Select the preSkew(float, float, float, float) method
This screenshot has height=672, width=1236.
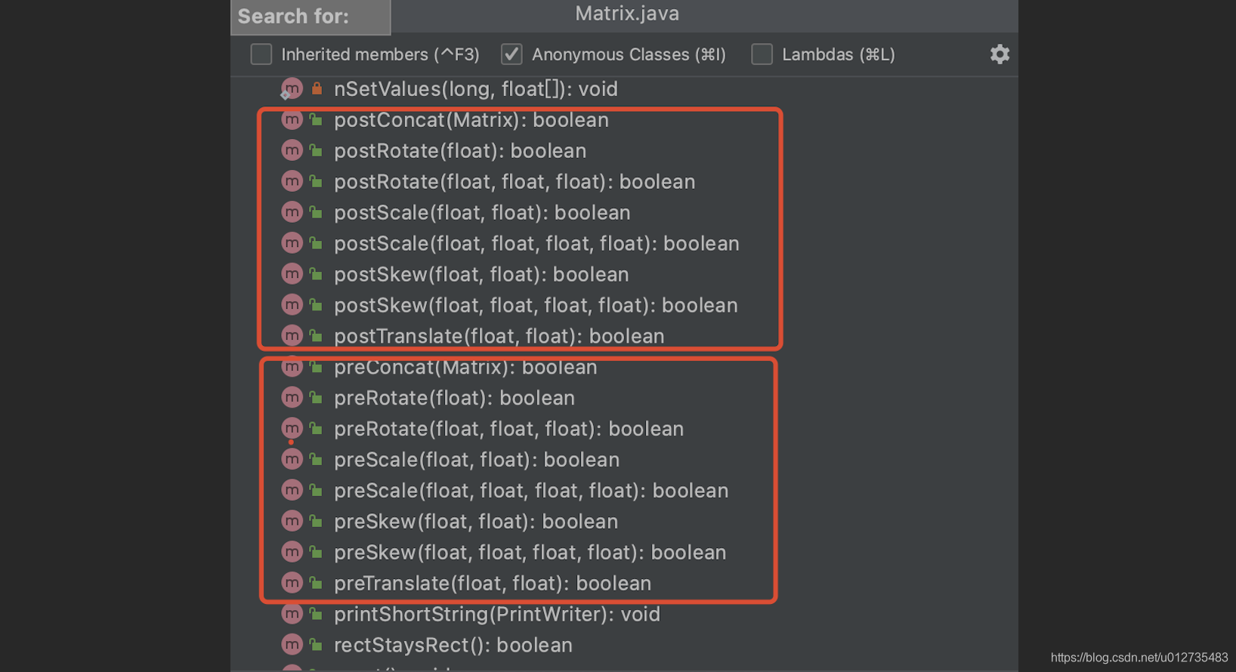pyautogui.click(x=530, y=551)
